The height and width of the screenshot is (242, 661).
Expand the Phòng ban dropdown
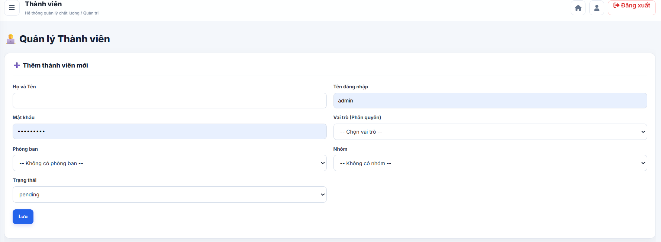pos(170,163)
